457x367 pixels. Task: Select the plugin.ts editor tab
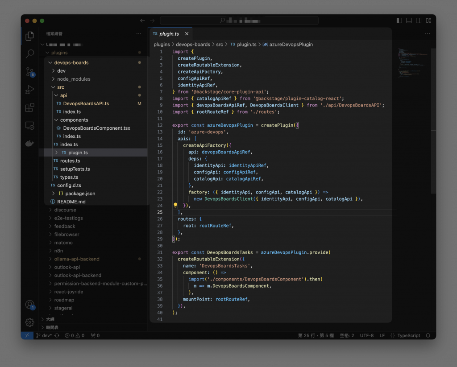169,34
